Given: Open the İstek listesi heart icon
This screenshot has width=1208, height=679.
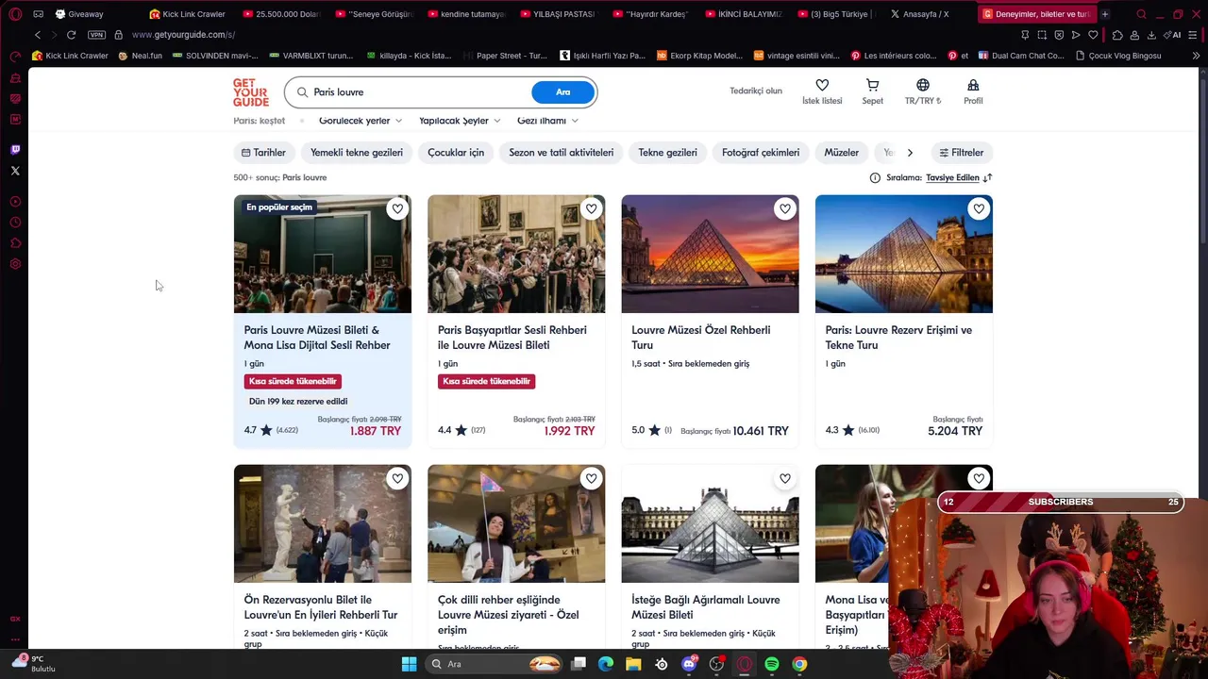Looking at the screenshot, I should [822, 85].
